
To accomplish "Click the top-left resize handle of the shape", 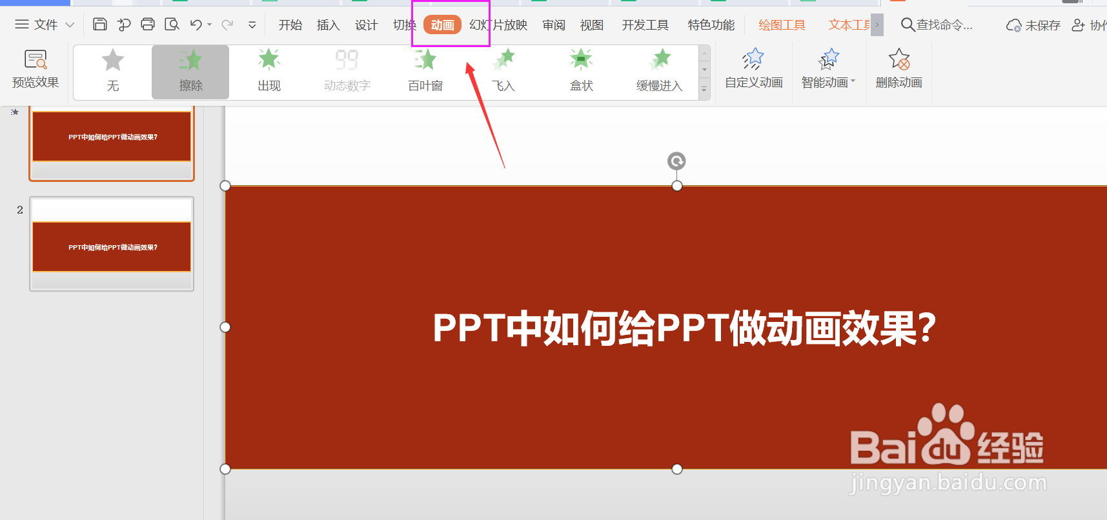I will [225, 186].
